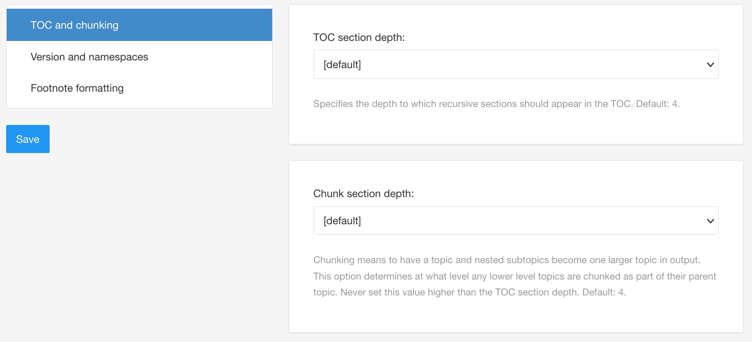The image size is (752, 342).
Task: Select the Version and namespaces settings section
Action: point(90,56)
